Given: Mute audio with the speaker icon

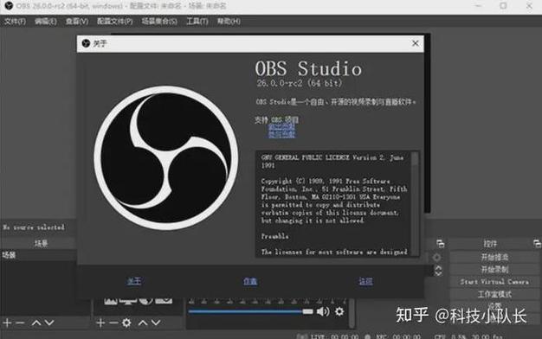Looking at the screenshot, I should click(x=323, y=311).
